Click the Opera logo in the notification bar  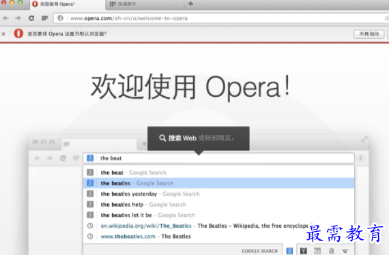point(18,33)
